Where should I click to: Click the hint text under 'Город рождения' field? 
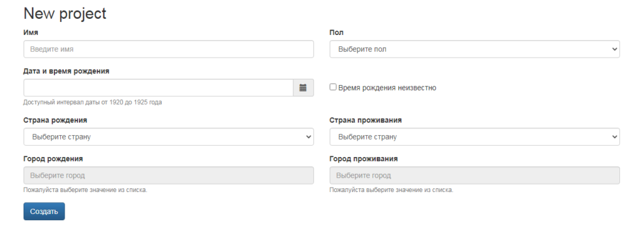tap(85, 190)
